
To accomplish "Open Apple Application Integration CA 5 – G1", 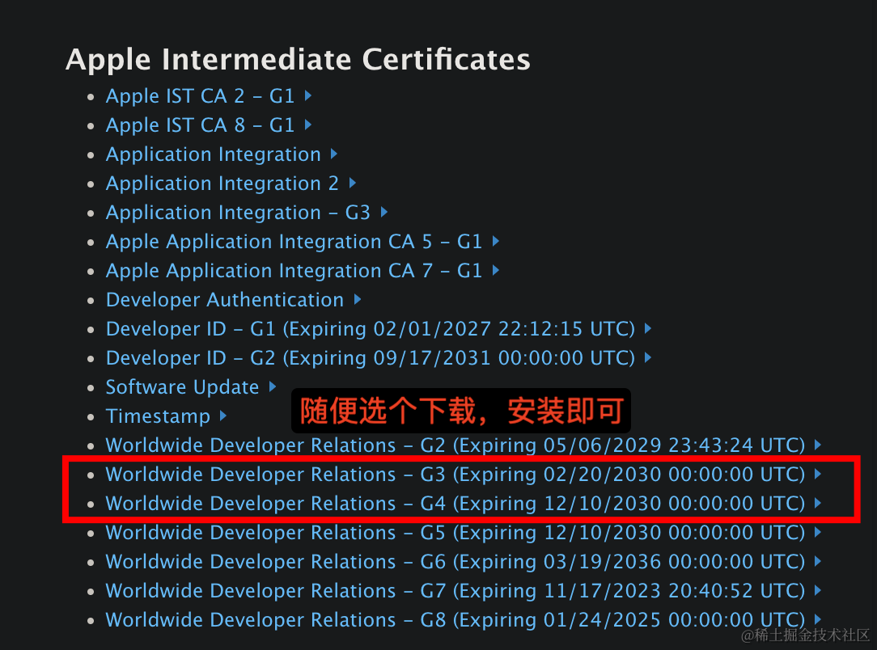I will 294,242.
